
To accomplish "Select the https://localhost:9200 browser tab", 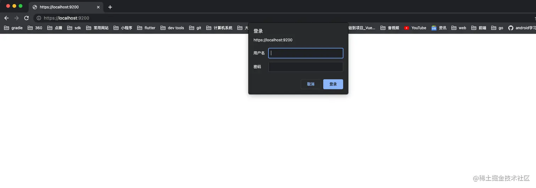I will pyautogui.click(x=66, y=7).
